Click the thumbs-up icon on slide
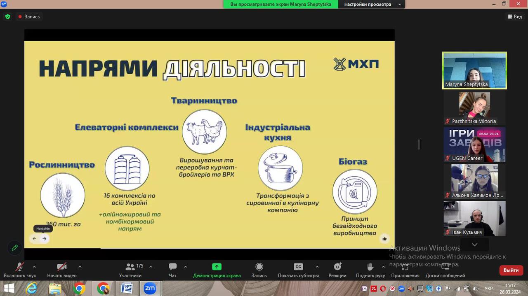The image size is (528, 296). [x=384, y=239]
